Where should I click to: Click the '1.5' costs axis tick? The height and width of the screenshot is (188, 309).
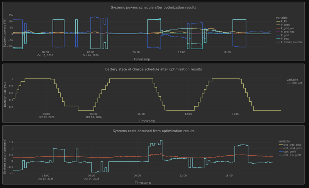[11, 143]
